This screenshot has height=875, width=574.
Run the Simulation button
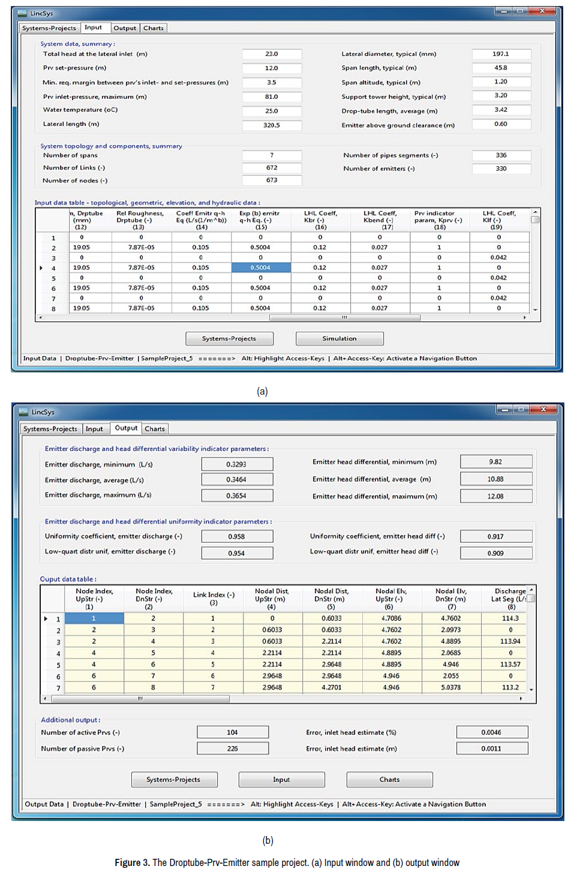339,339
